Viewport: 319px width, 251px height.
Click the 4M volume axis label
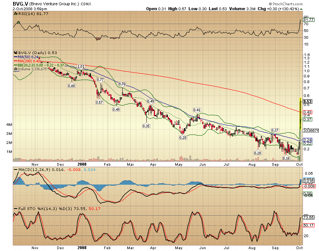point(9,124)
